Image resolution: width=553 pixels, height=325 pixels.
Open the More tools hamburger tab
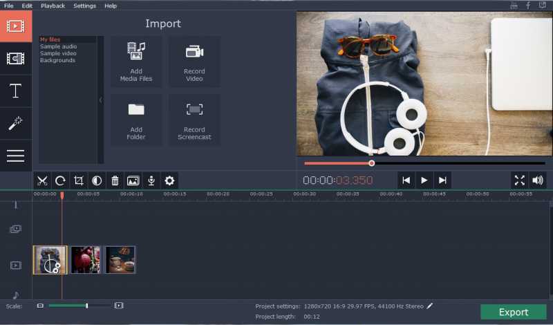tap(15, 156)
